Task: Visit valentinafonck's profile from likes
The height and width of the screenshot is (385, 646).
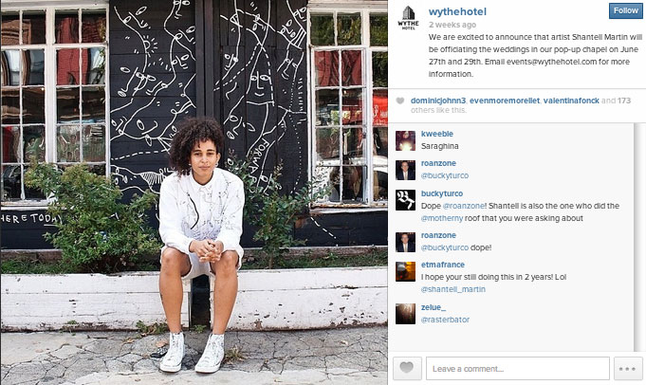Action: click(x=571, y=101)
